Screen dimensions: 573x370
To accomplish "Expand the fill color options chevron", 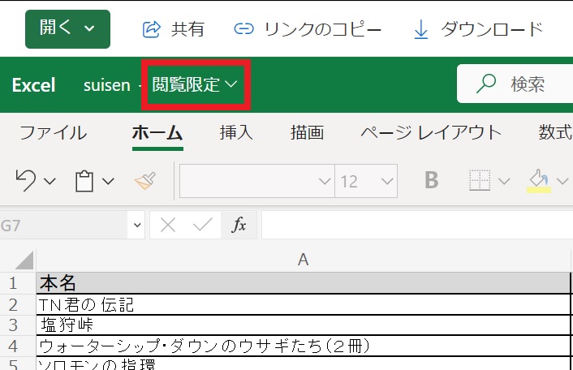I will (x=562, y=181).
